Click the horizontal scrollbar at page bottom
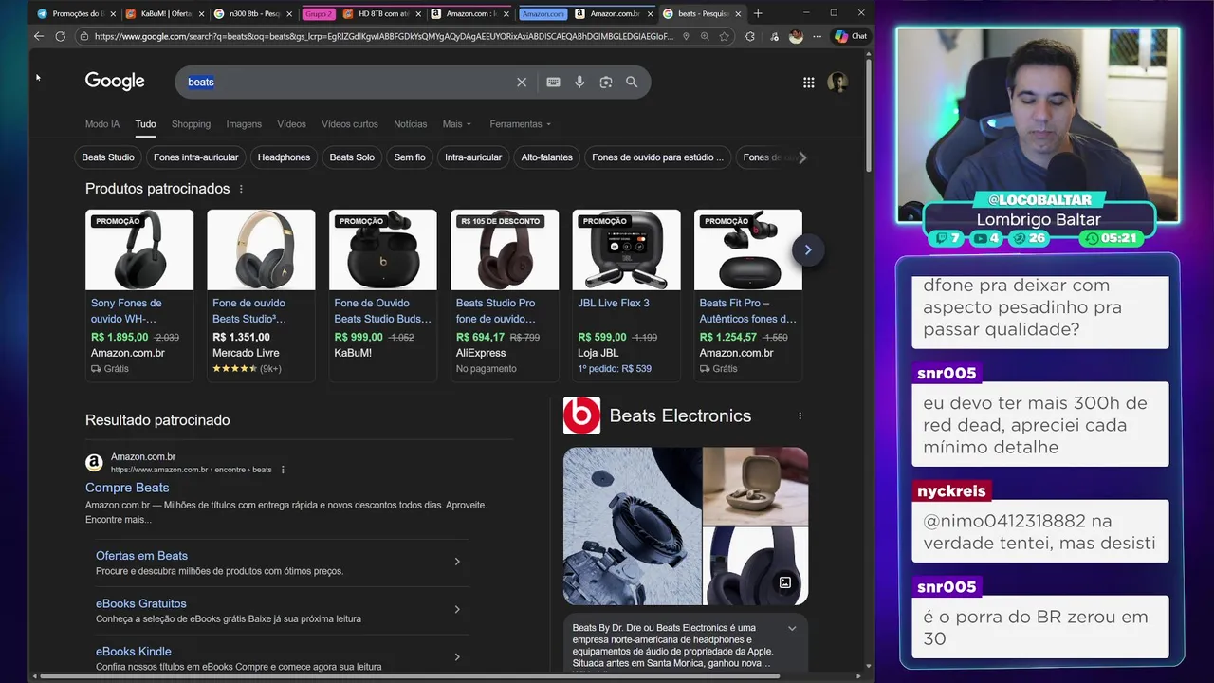 pyautogui.click(x=410, y=676)
